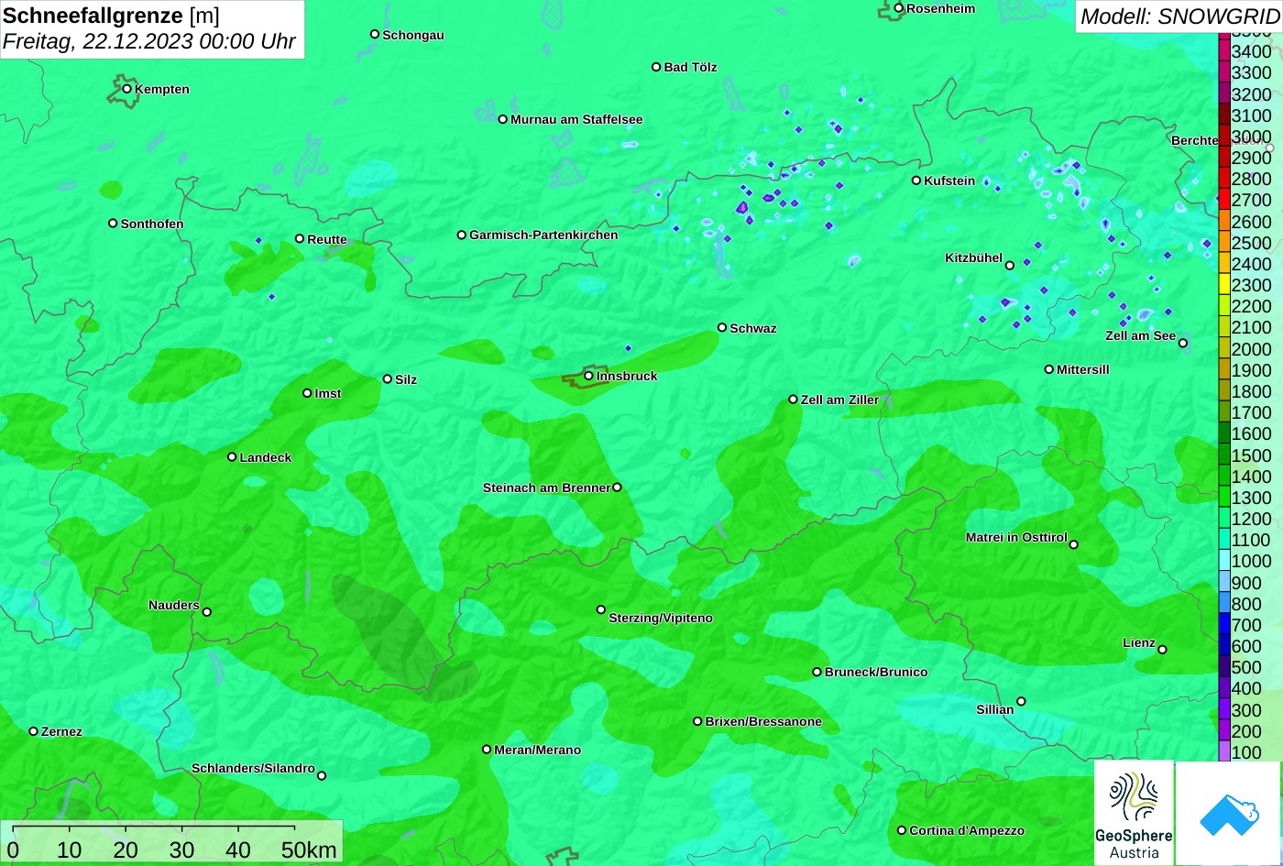1283x866 pixels.
Task: Click the Kempten city marker
Action: (x=126, y=89)
